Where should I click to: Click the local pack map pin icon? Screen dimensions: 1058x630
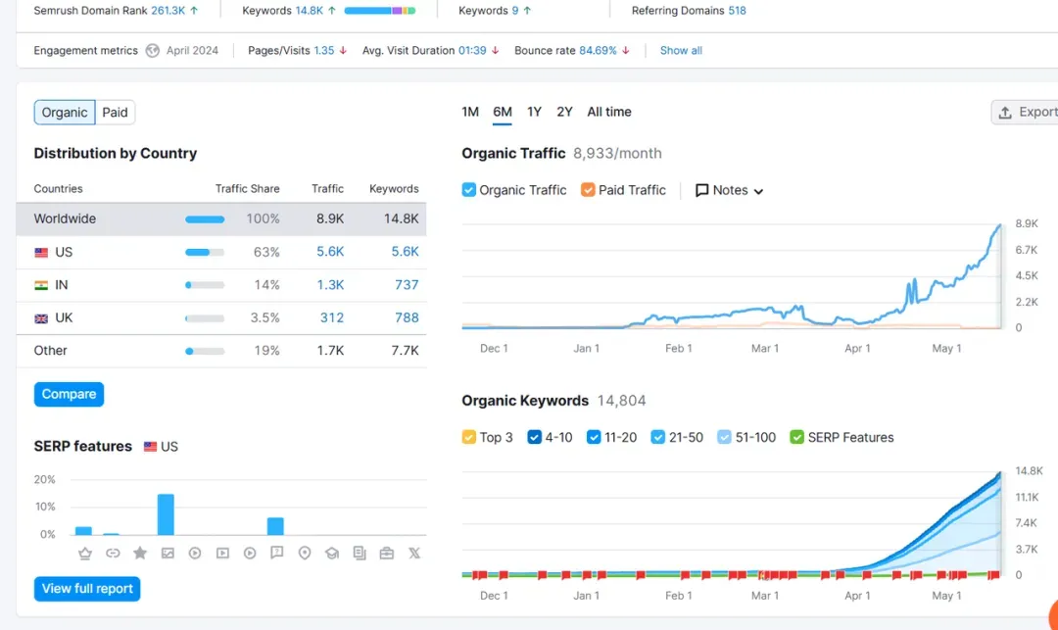pos(305,554)
